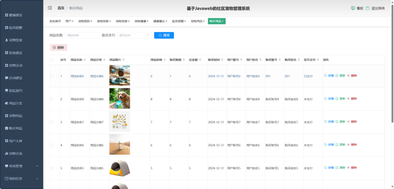This screenshot has width=394, height=189.
Task: Click the 已支付 status in row 1
Action: tap(308, 76)
